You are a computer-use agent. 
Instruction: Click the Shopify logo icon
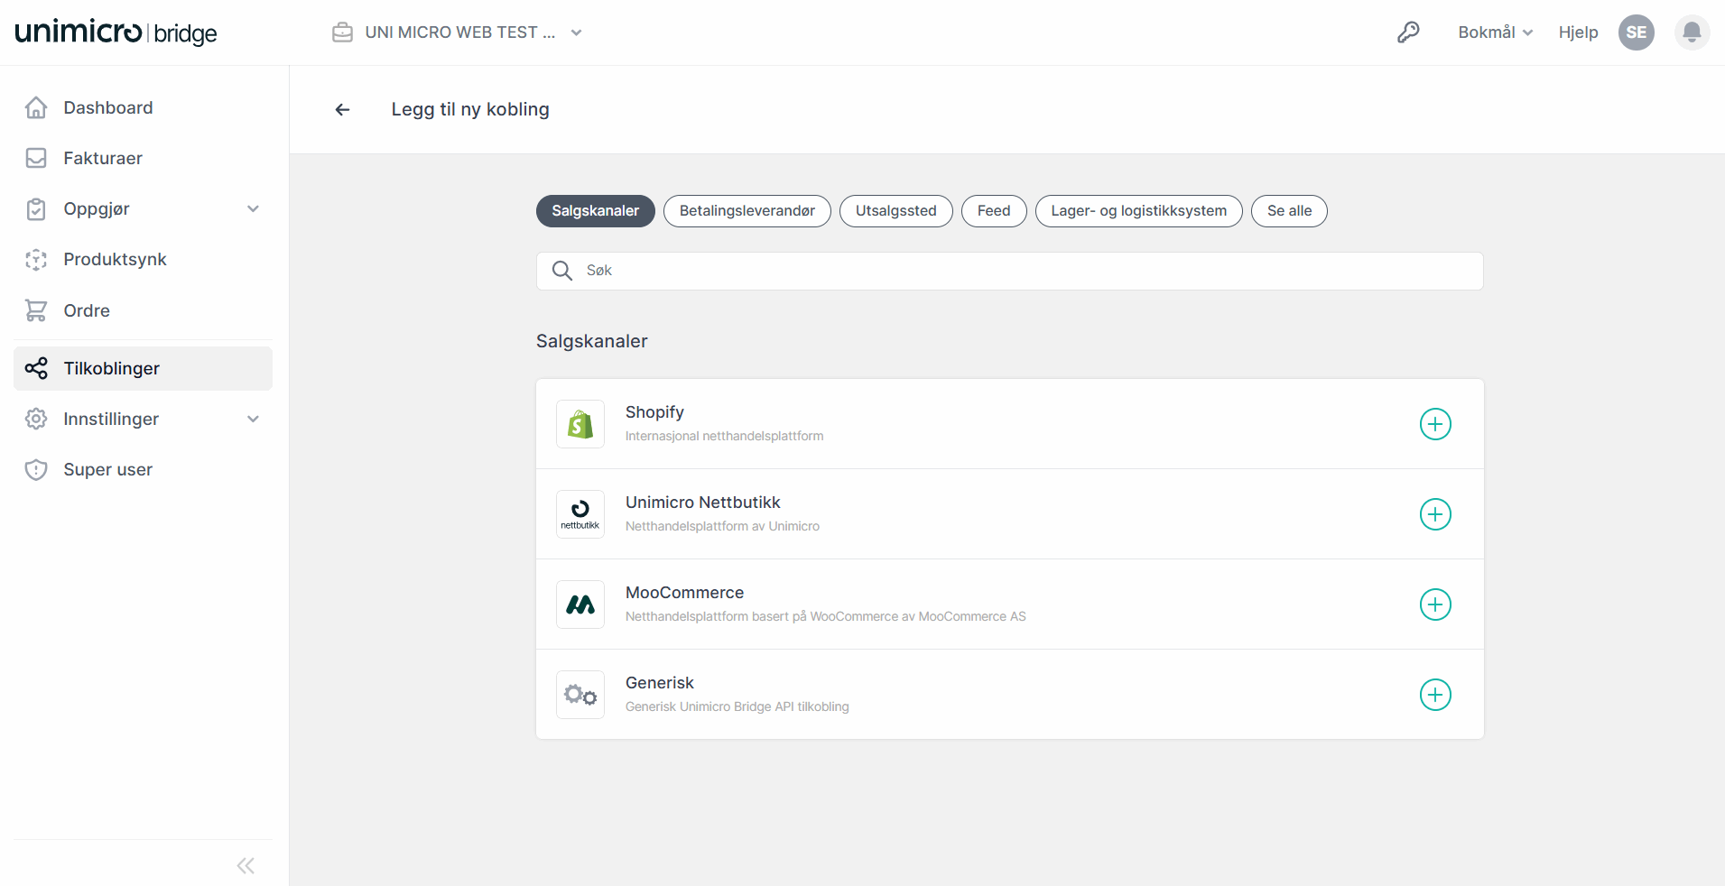580,423
